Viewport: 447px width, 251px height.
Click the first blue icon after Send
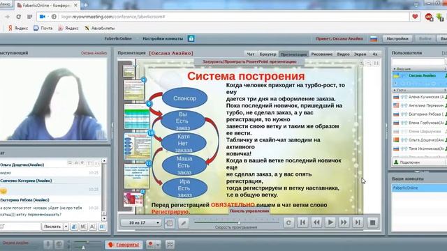[x=74, y=227]
